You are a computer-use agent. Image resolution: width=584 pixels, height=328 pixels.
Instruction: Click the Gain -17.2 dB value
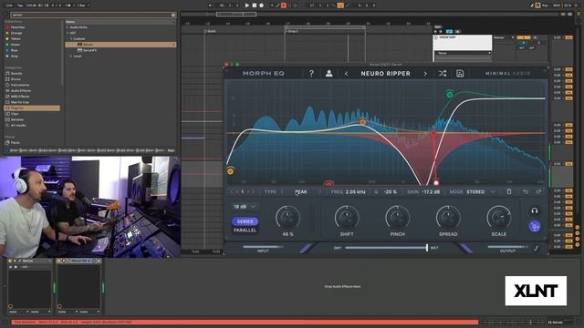tap(431, 192)
